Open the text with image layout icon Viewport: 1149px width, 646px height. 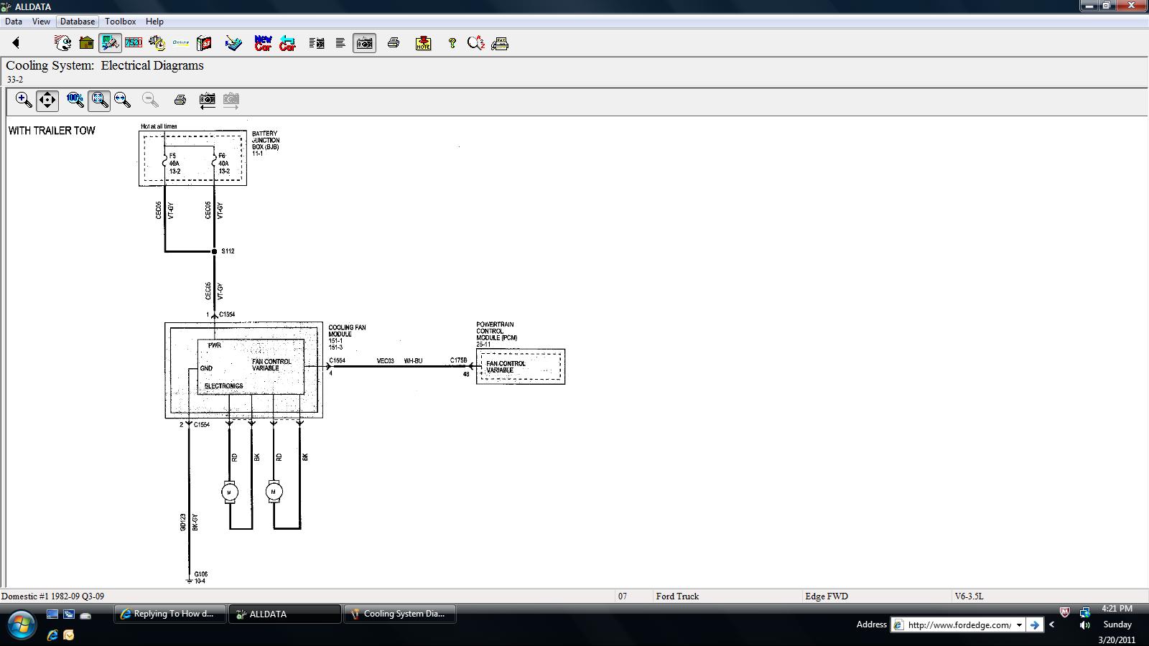[x=317, y=43]
